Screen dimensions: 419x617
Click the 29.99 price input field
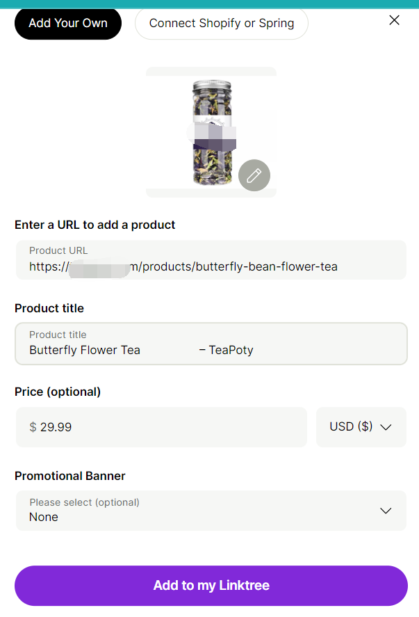coord(167,427)
